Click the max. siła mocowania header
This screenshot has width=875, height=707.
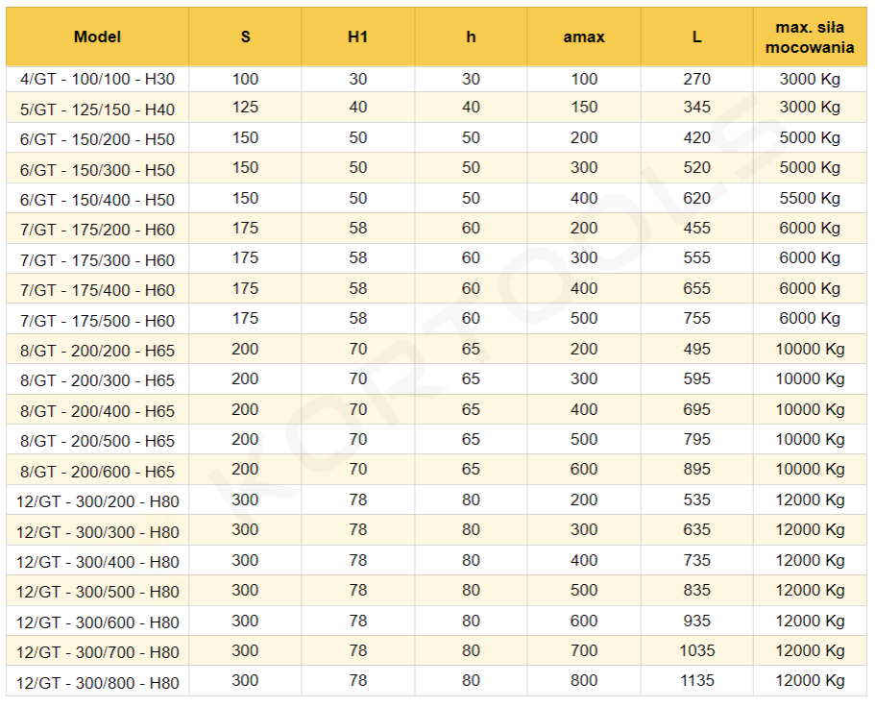click(812, 37)
